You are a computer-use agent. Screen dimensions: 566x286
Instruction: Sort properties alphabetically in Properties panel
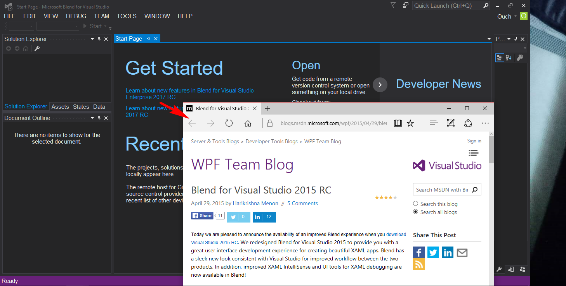coord(509,58)
